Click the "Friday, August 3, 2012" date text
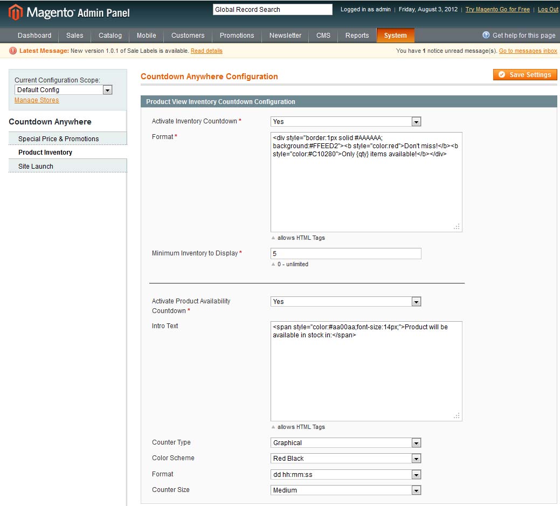This screenshot has width=560, height=506. tap(428, 9)
